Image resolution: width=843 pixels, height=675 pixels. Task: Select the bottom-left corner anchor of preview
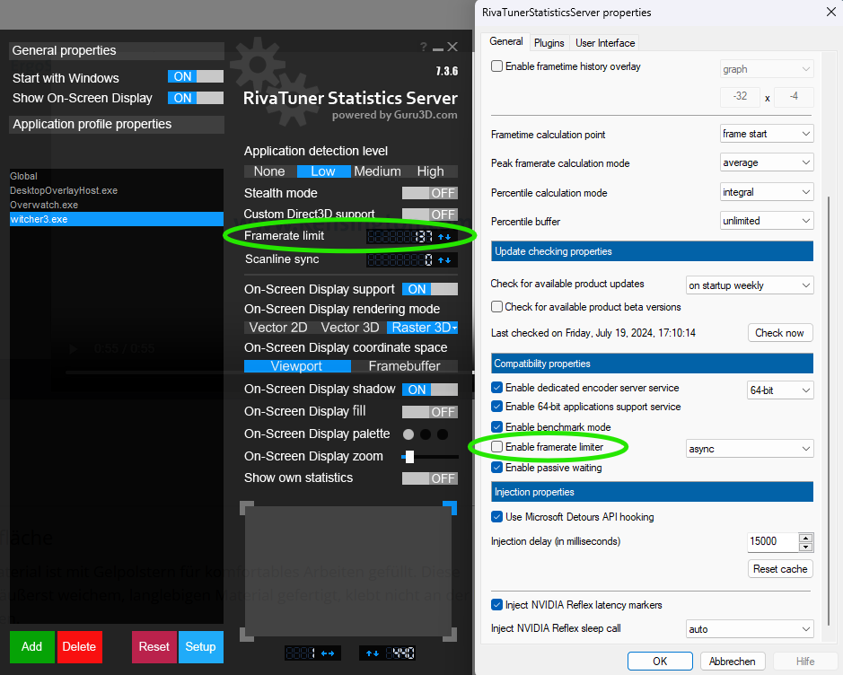pyautogui.click(x=246, y=635)
